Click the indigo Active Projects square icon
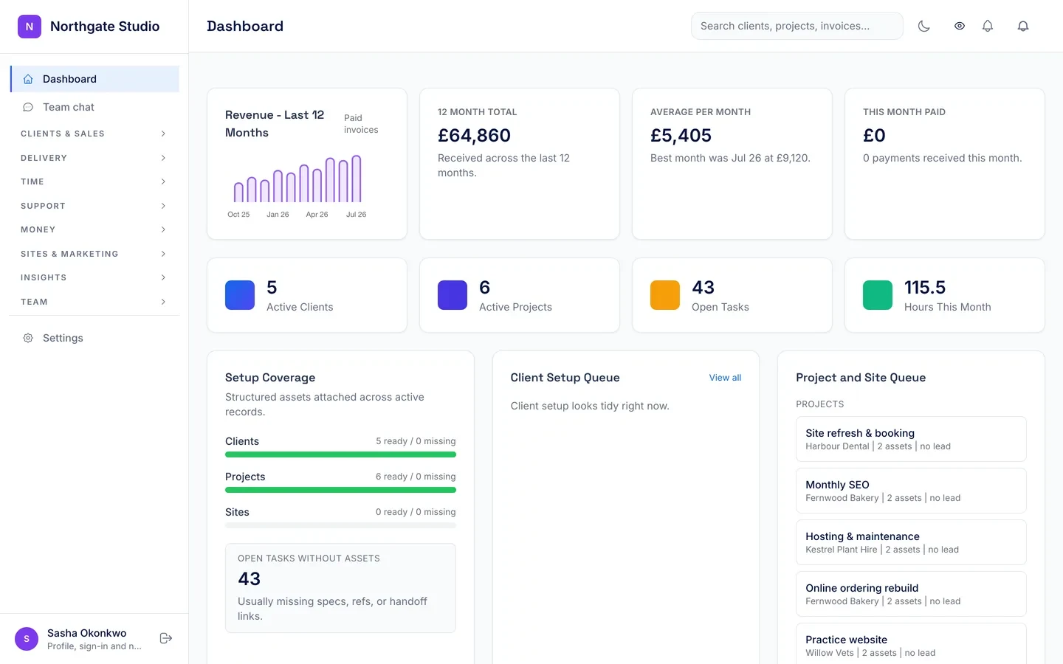The height and width of the screenshot is (664, 1063). point(453,295)
